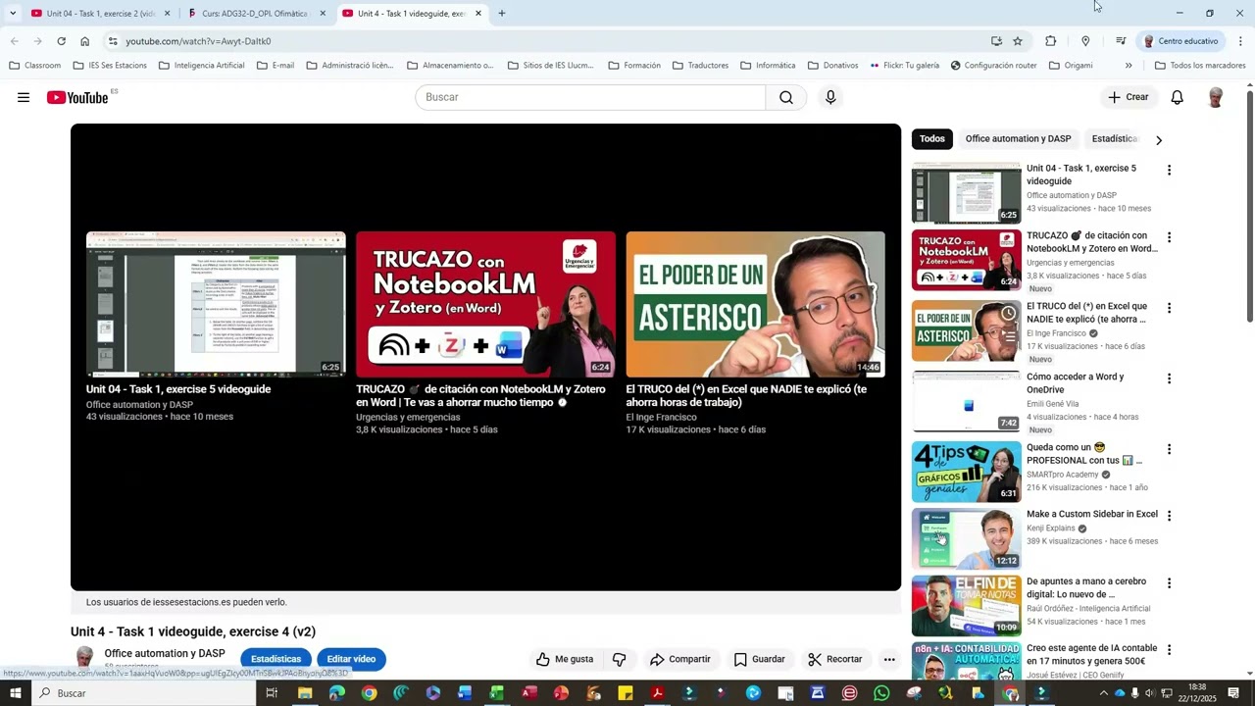Click 'Guardar' to save the video
1255x706 pixels.
pos(760,659)
